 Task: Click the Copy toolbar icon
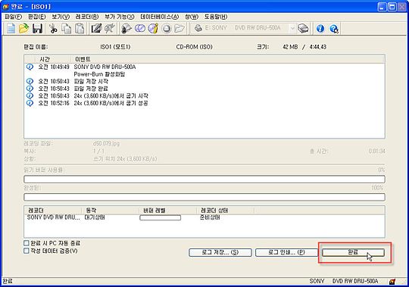tap(66, 29)
